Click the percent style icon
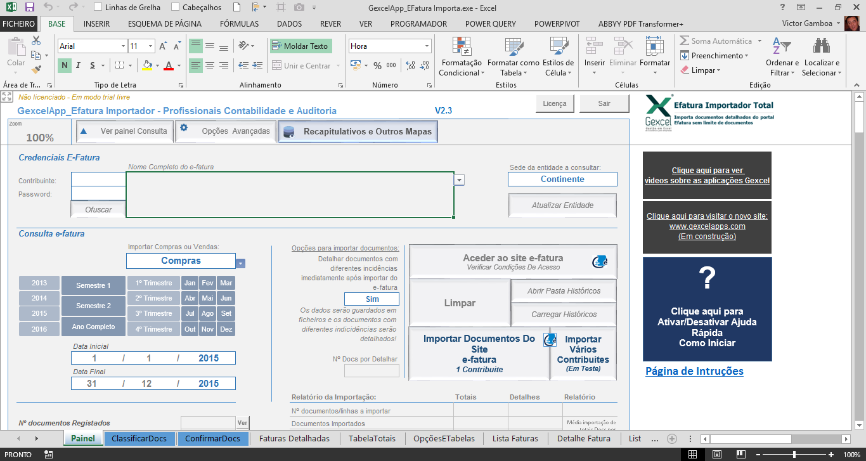866x461 pixels. [377, 65]
